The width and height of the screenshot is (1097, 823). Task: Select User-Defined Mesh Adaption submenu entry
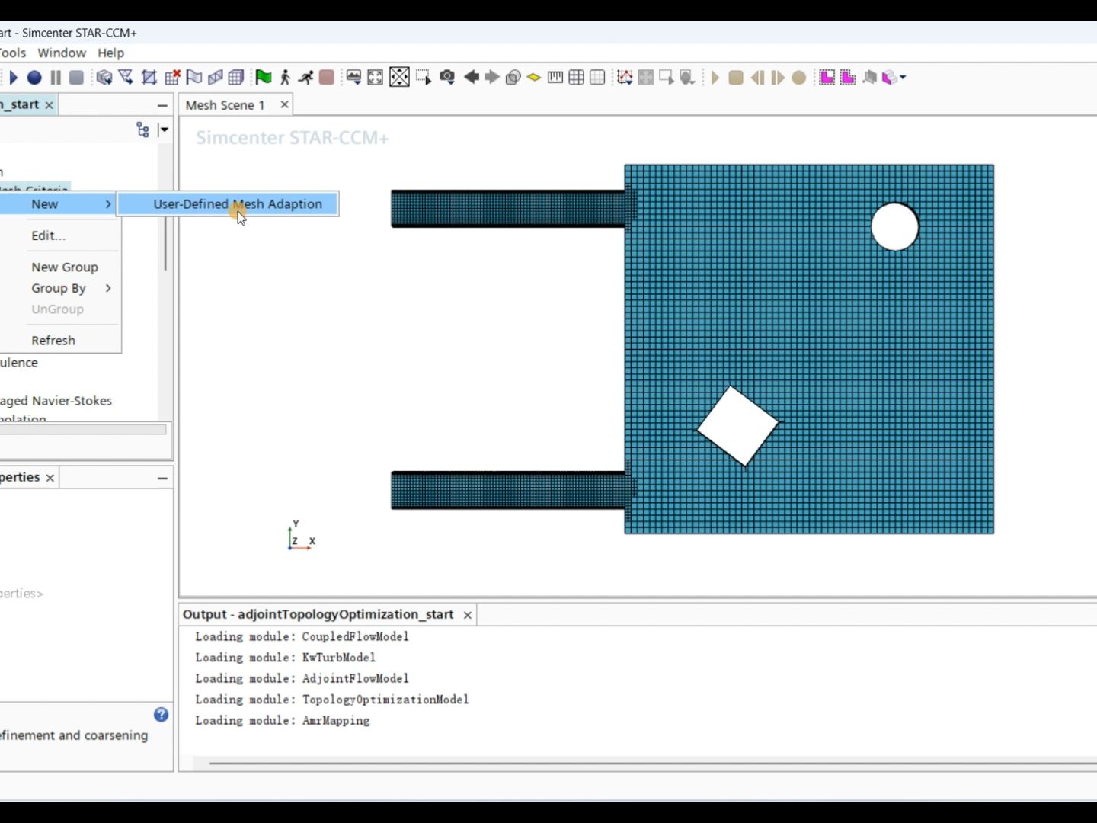coord(228,203)
